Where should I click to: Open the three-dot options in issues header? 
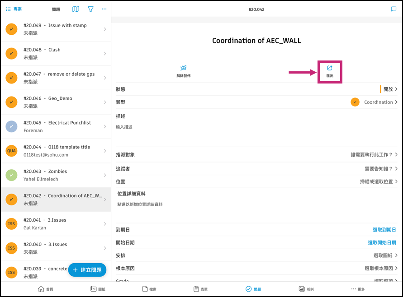104,9
